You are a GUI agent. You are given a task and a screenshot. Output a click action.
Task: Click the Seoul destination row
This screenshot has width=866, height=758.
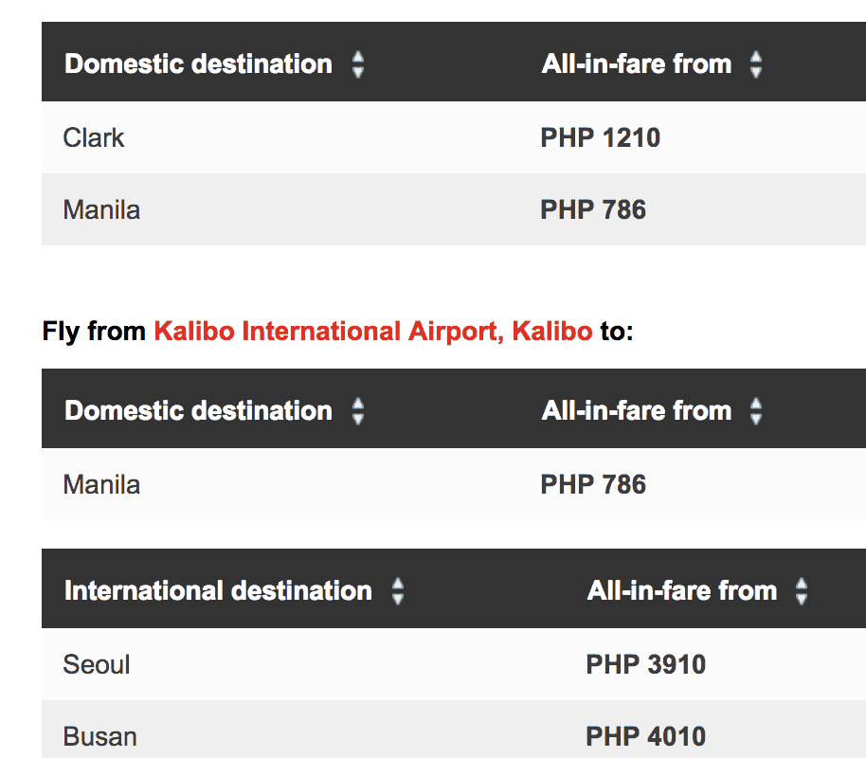point(97,665)
